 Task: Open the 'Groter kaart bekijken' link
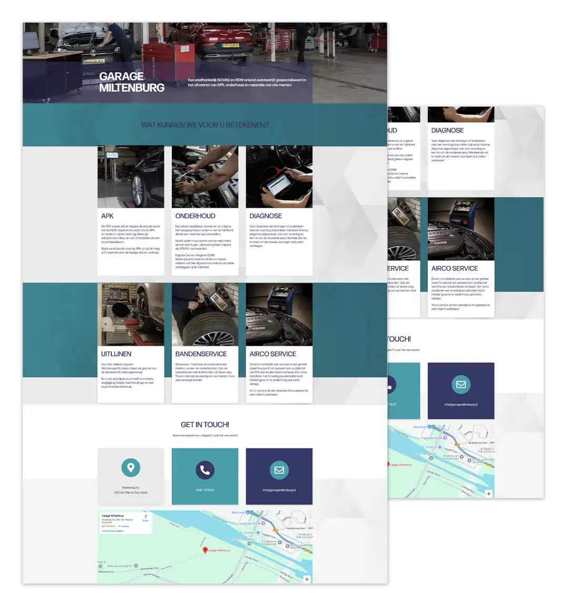coord(112,531)
